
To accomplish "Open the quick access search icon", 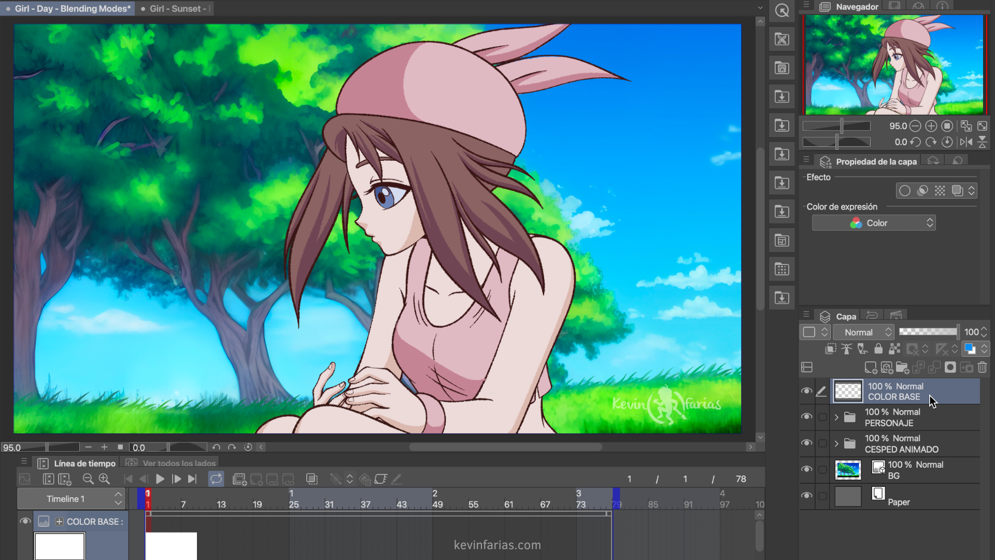I will [782, 10].
